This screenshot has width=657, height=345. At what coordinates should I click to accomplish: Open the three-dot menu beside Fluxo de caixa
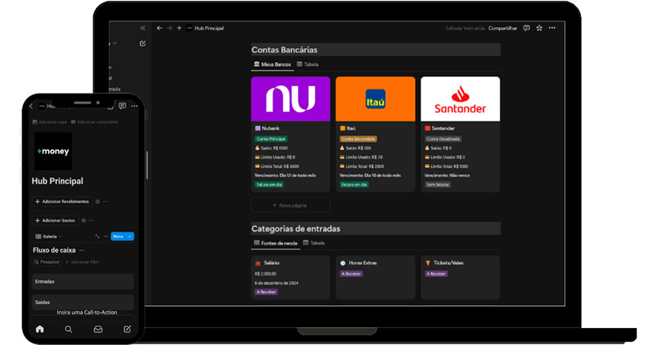[x=81, y=251]
